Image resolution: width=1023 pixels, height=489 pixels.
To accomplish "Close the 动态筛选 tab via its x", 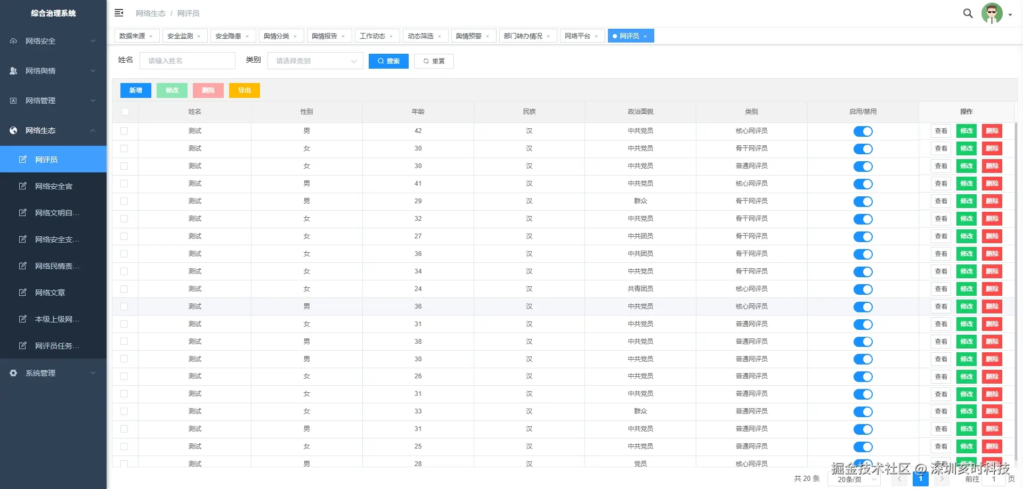I will [x=440, y=36].
